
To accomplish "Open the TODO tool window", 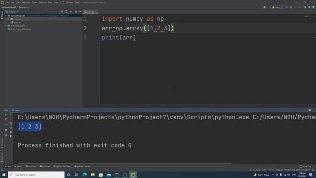I will (19, 167).
